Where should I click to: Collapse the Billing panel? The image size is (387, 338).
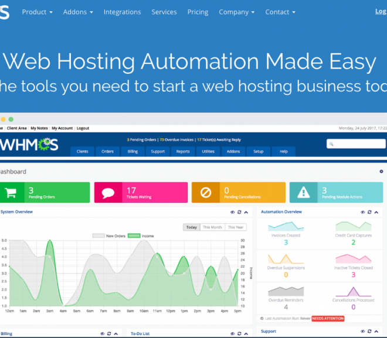tap(116, 333)
